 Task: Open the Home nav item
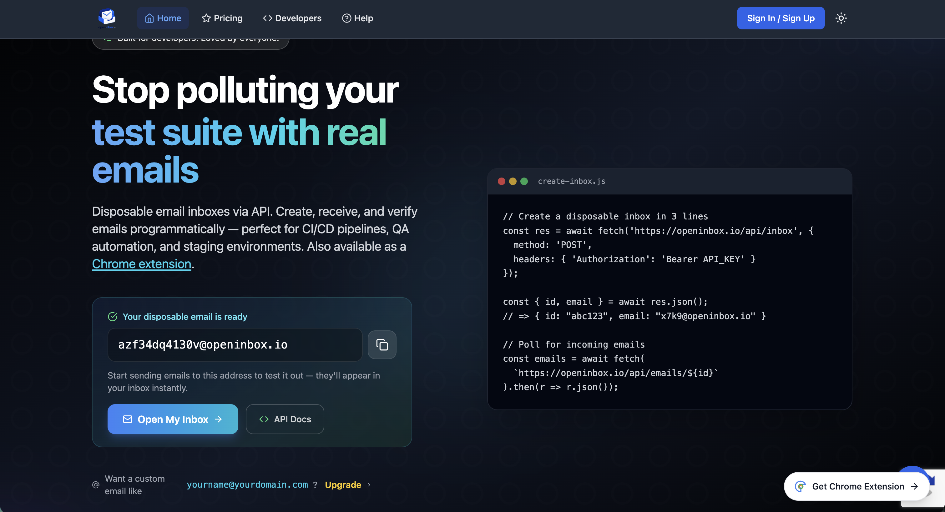(x=163, y=18)
